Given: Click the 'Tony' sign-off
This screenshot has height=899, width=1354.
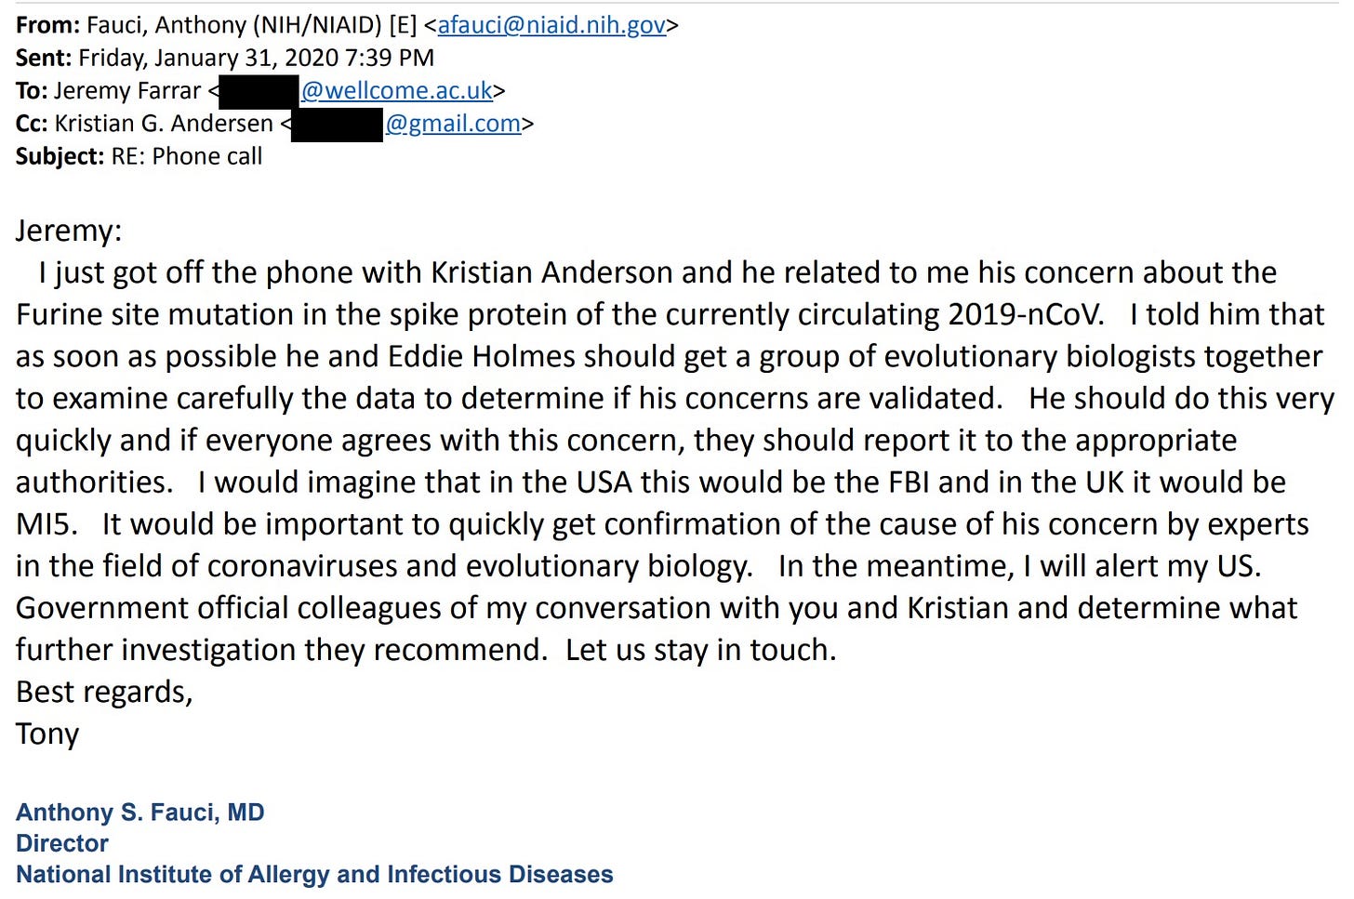Looking at the screenshot, I should [x=47, y=734].
